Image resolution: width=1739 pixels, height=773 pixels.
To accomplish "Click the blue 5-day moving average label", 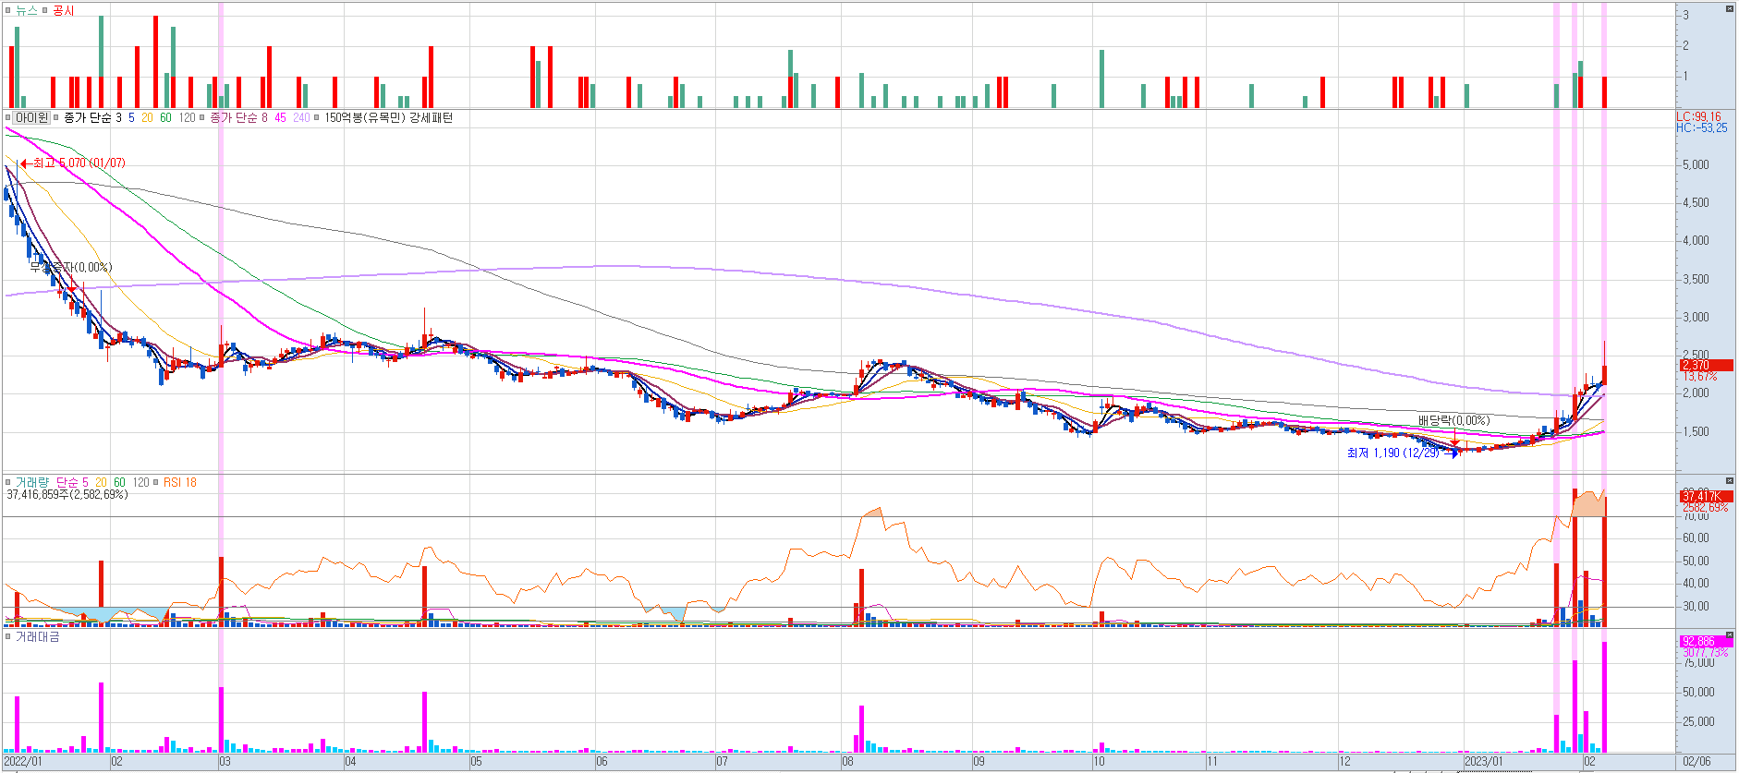I will pos(131,117).
